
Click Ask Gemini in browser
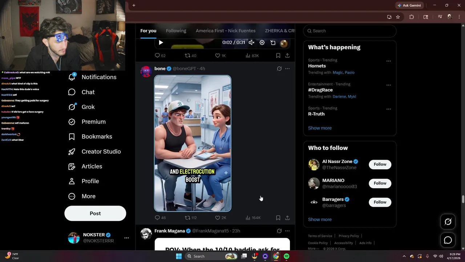pyautogui.click(x=409, y=5)
